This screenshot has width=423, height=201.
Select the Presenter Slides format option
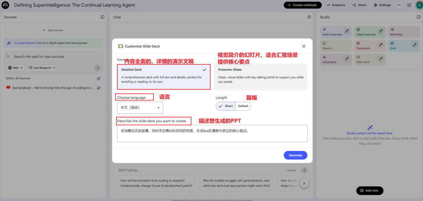pos(260,76)
